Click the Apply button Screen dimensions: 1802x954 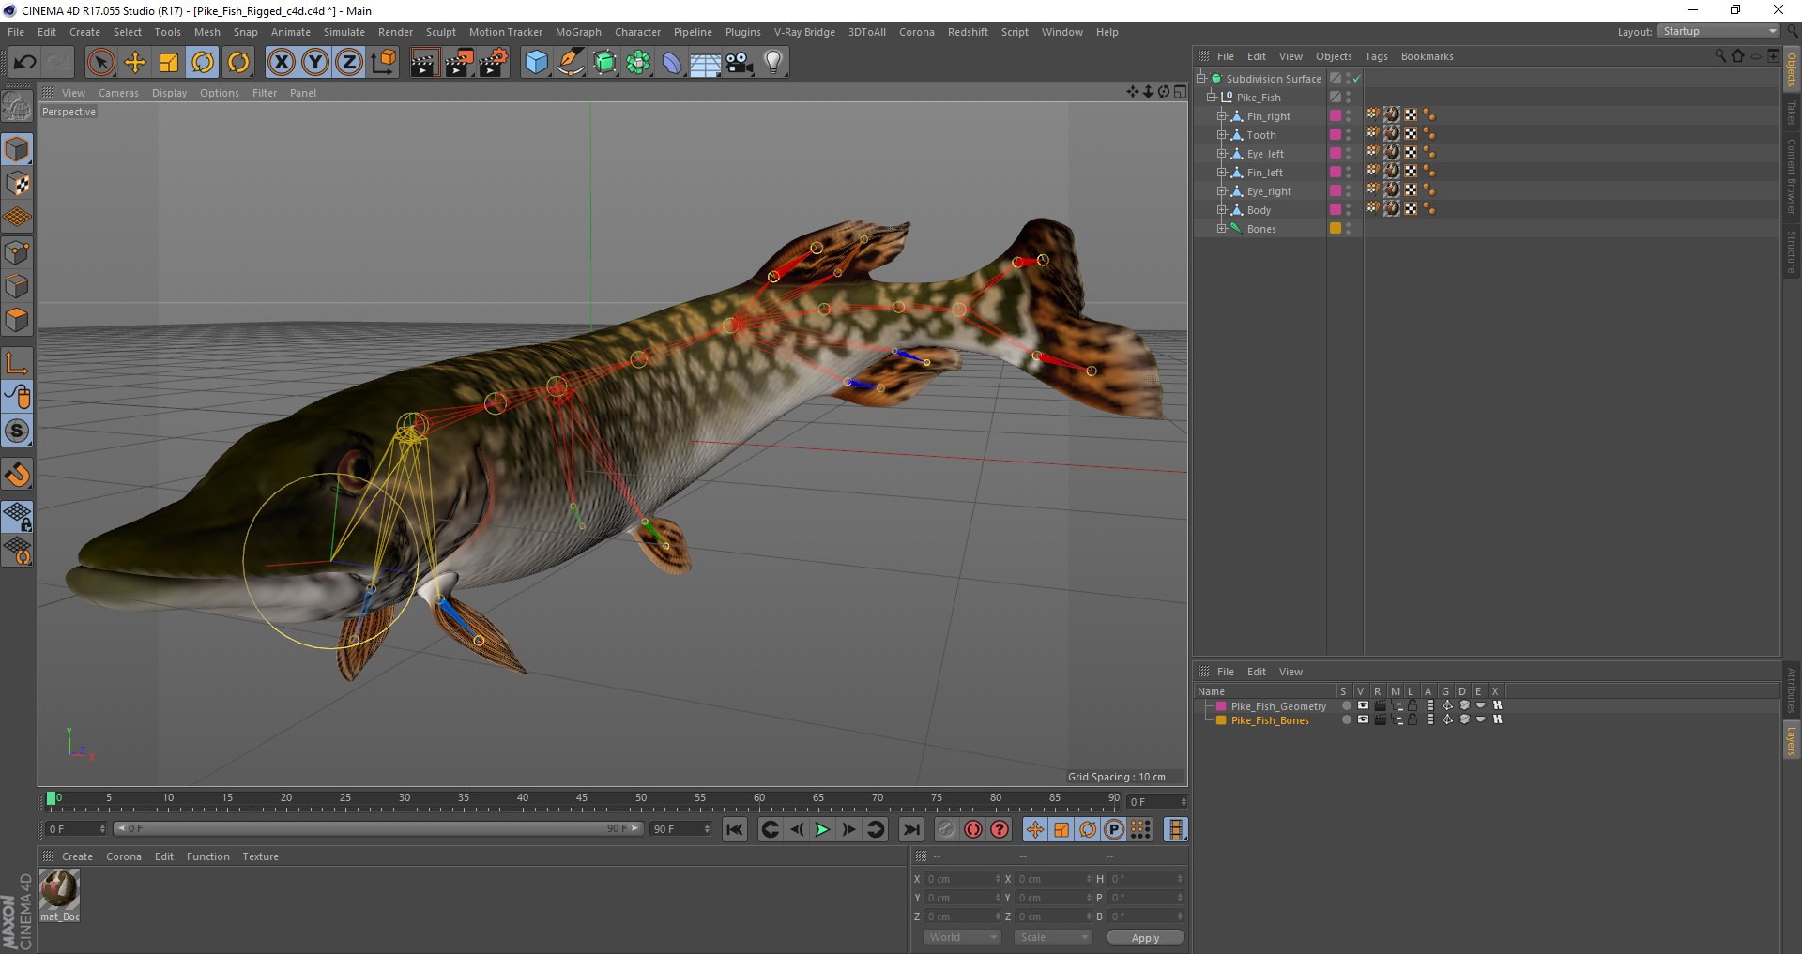[1145, 938]
